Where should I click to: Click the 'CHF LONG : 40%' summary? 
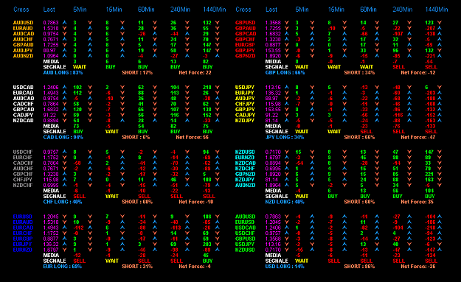(63, 202)
